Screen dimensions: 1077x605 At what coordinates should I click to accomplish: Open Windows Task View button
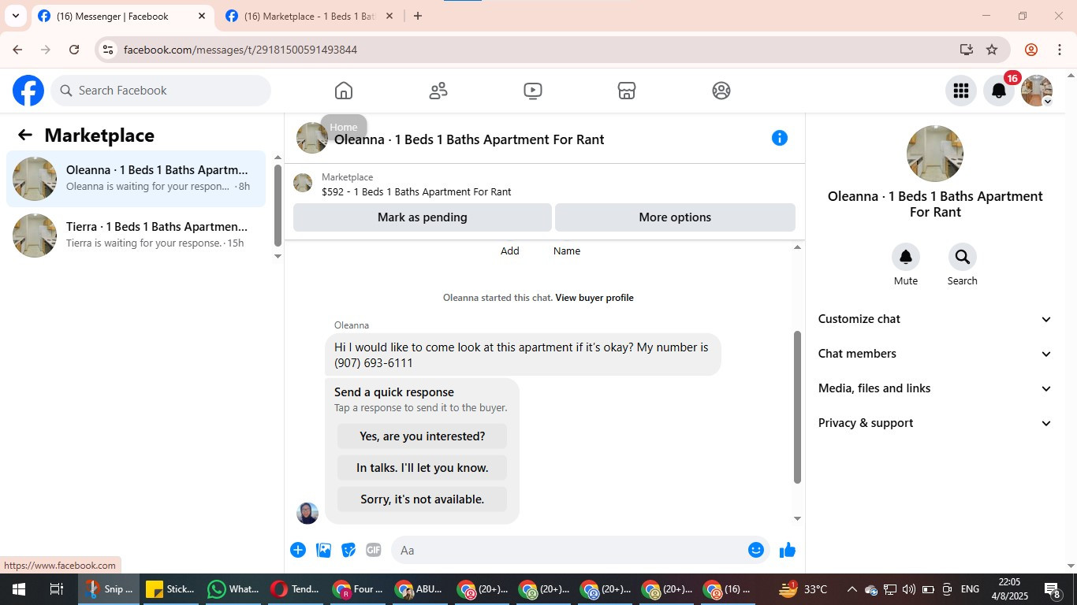click(x=57, y=589)
